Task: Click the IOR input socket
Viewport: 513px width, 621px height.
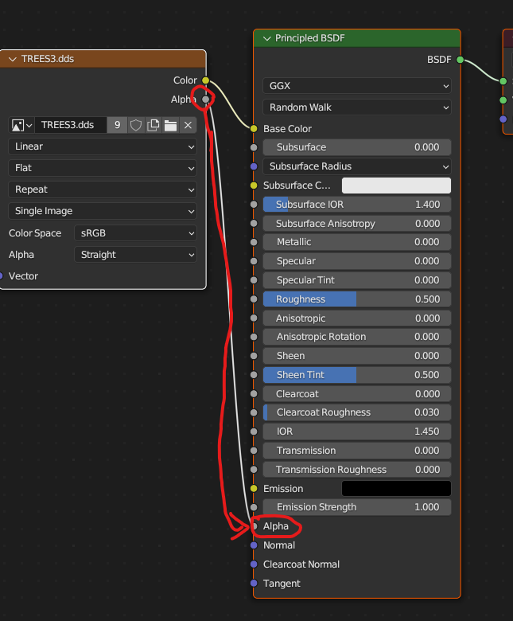Action: coord(254,432)
